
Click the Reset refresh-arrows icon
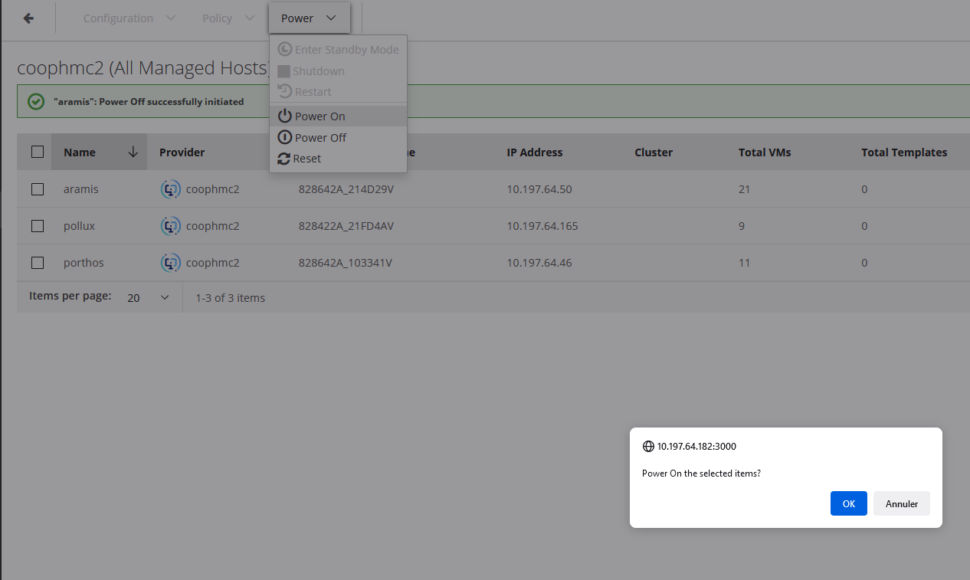[284, 159]
